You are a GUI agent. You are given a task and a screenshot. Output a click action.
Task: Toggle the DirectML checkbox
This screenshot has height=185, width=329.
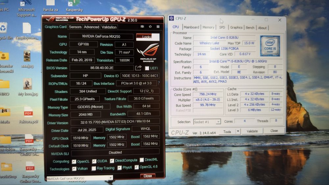click(x=142, y=160)
